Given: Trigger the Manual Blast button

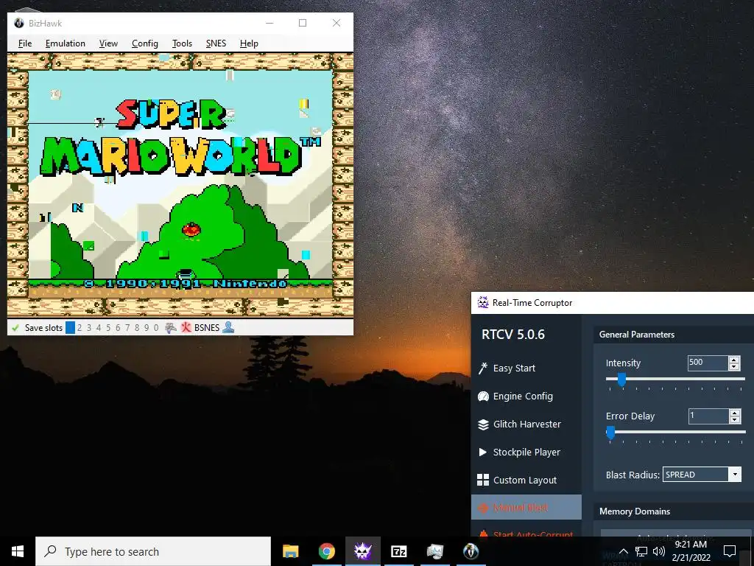Looking at the screenshot, I should coord(526,507).
